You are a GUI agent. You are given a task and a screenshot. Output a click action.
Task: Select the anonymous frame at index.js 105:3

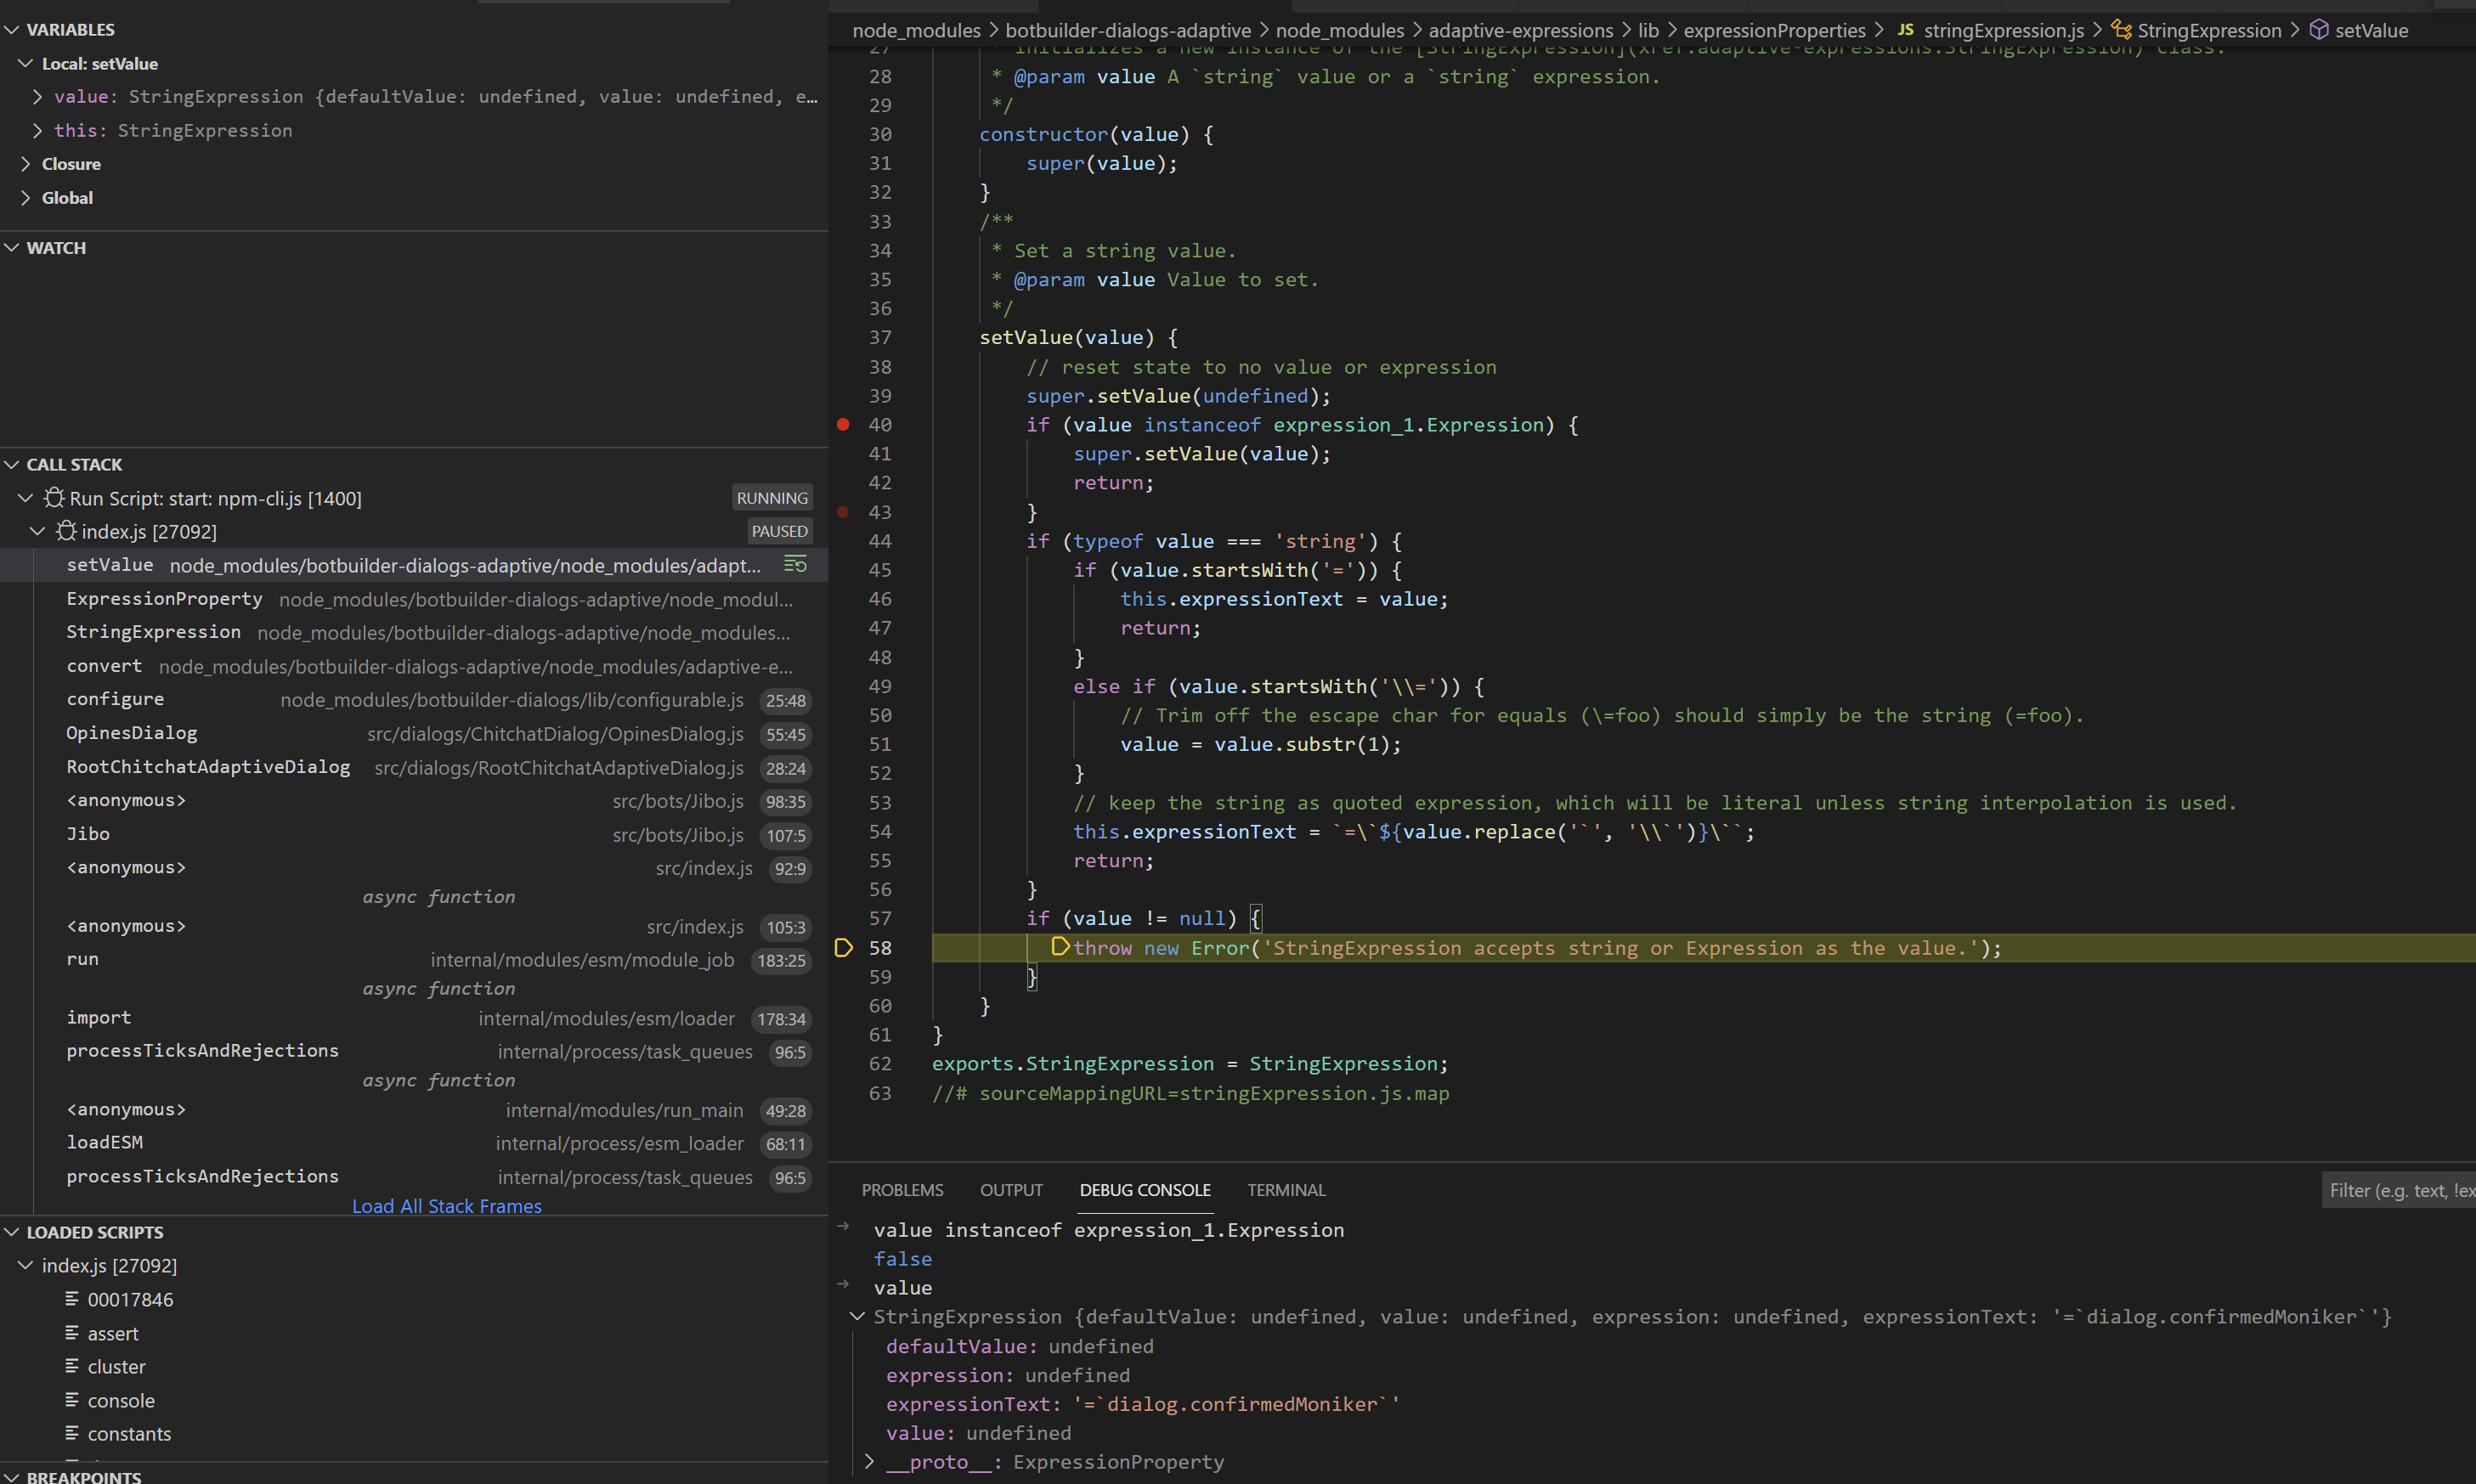click(x=414, y=926)
